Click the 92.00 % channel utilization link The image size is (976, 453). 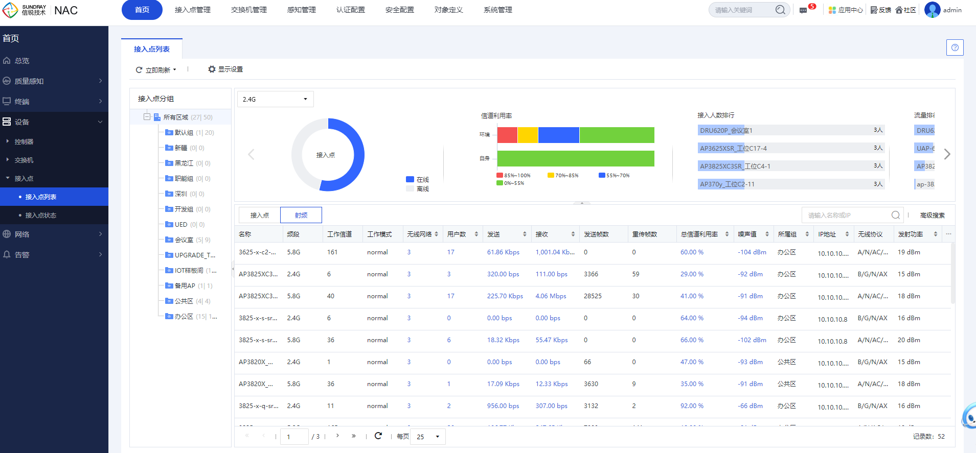(x=692, y=406)
